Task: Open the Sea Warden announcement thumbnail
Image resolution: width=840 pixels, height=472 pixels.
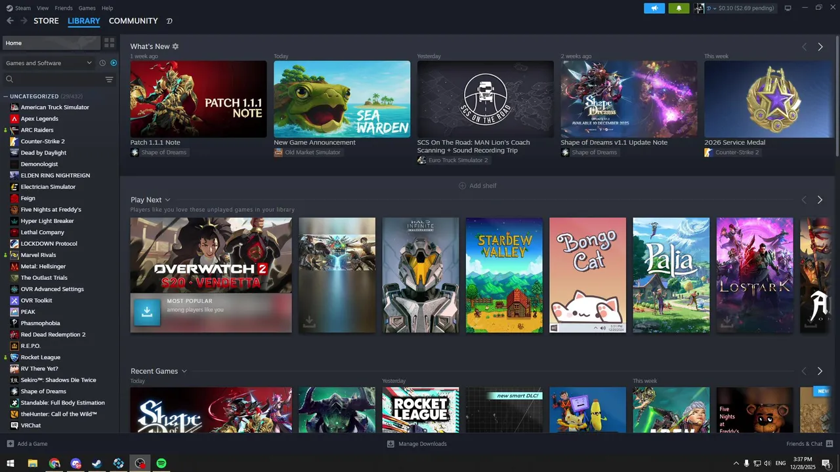Action: coord(342,99)
